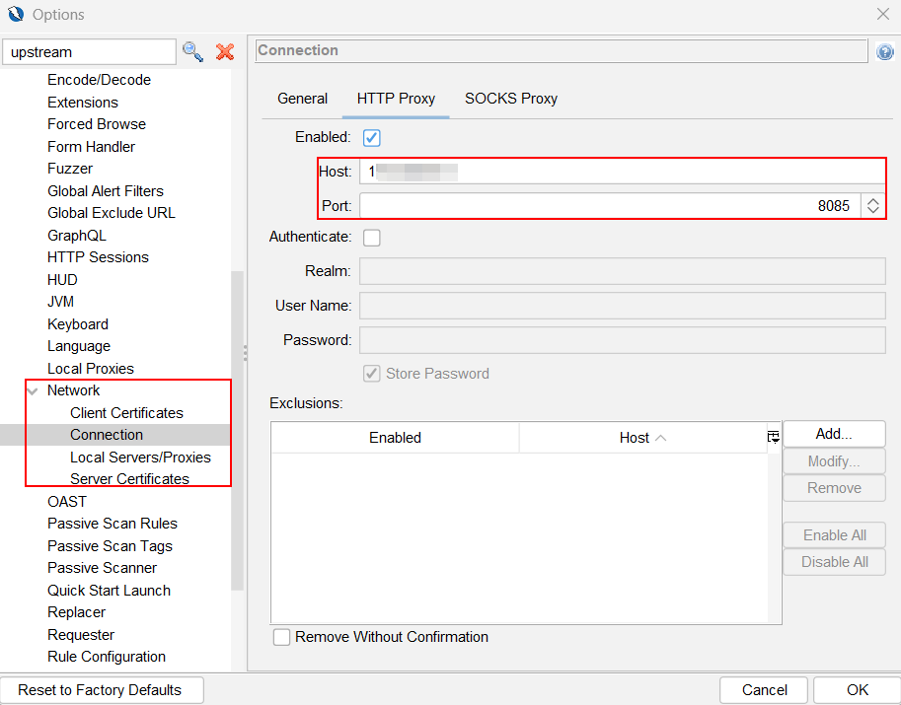Select JVM options
This screenshot has height=705, width=901.
[60, 302]
